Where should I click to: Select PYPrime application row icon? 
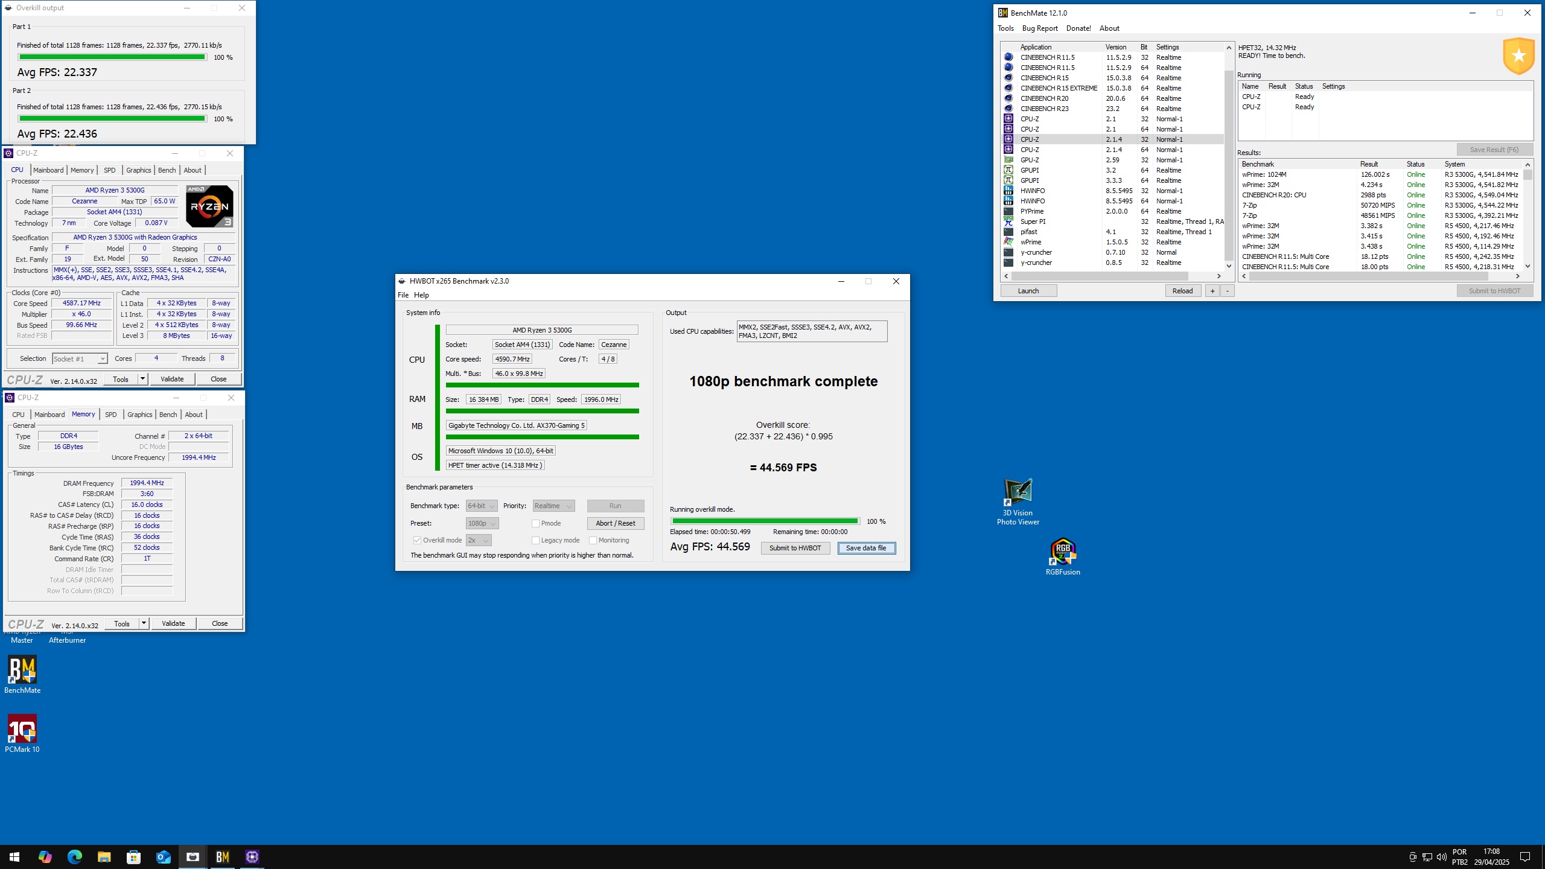coord(1008,211)
